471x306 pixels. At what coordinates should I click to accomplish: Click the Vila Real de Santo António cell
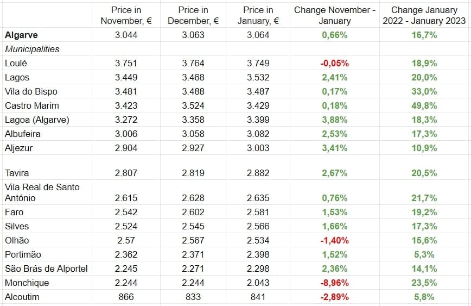[42, 192]
